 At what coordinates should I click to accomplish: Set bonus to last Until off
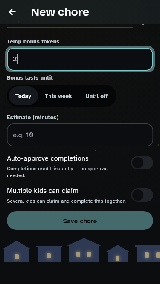[97, 96]
